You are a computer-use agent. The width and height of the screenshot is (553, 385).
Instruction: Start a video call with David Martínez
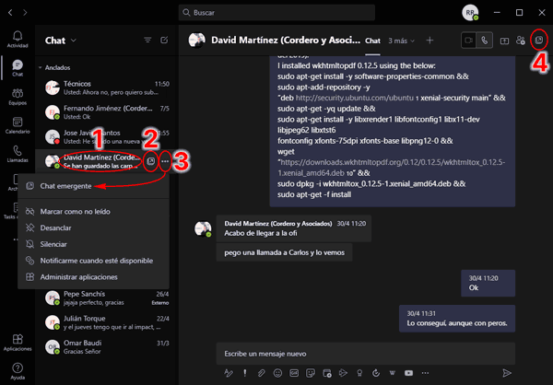pyautogui.click(x=469, y=41)
